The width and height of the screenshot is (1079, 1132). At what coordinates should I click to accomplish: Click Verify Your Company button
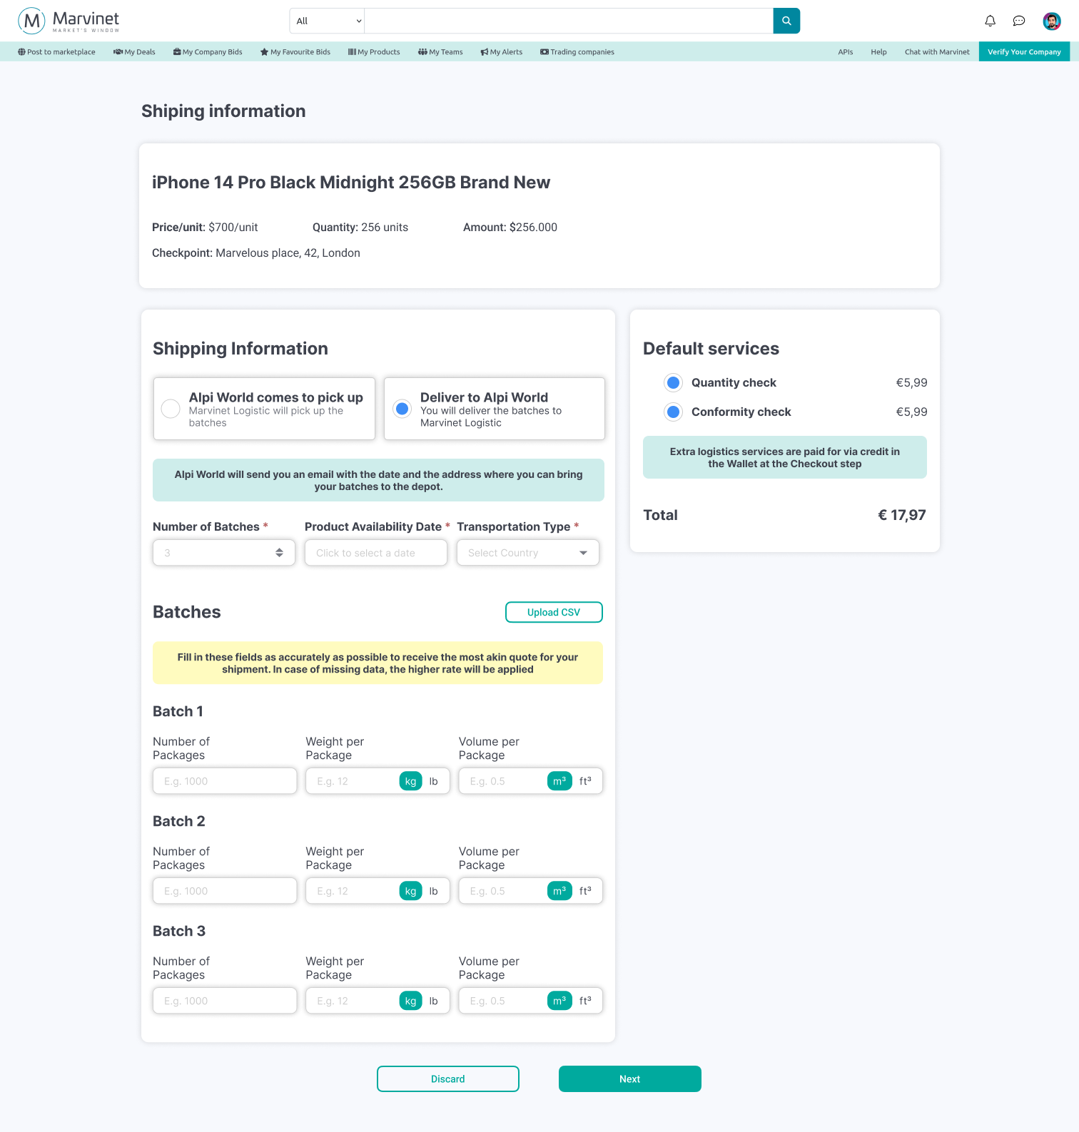click(1024, 52)
